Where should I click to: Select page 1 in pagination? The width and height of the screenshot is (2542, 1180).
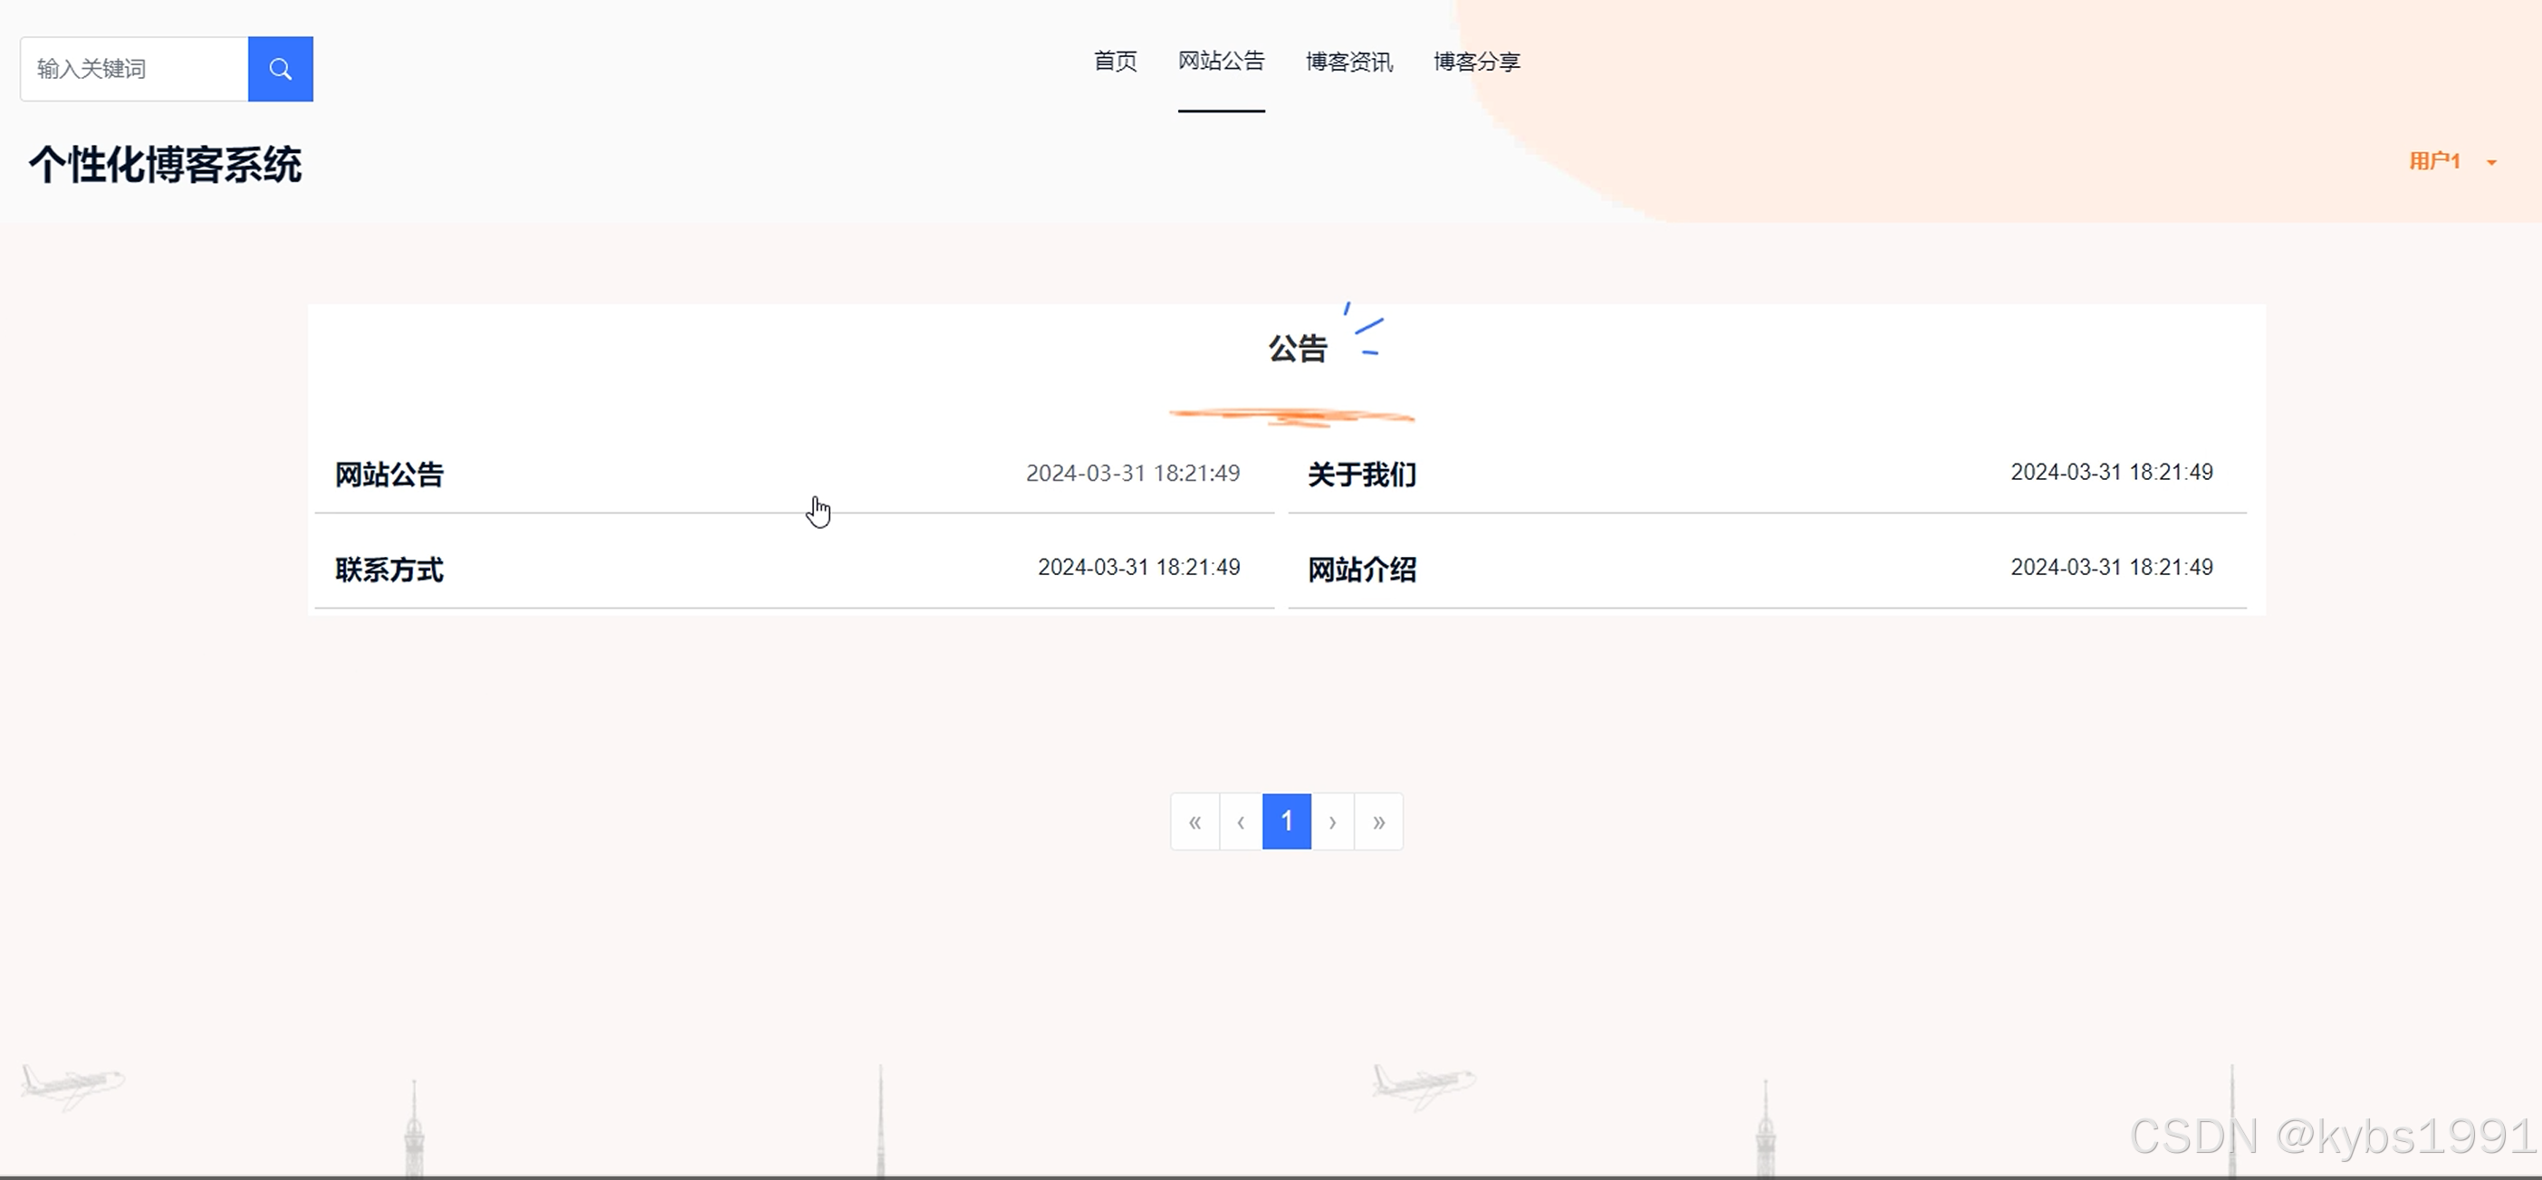pyautogui.click(x=1287, y=822)
